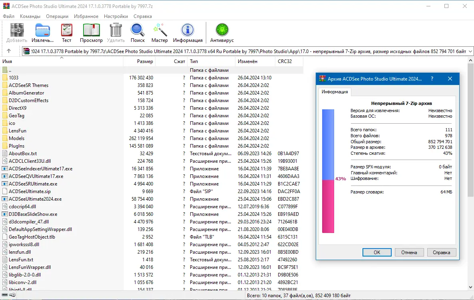
Task: Click the drive icon in the status bar
Action: pos(5,295)
